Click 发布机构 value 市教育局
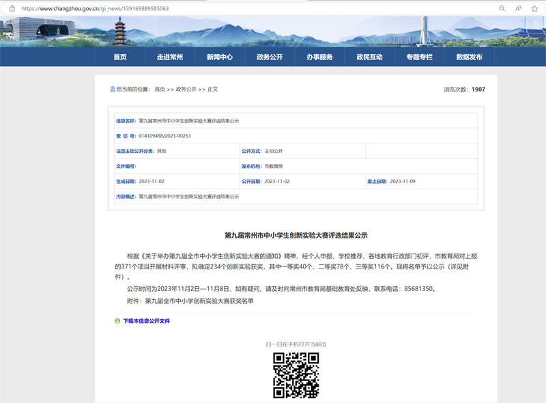 pyautogui.click(x=274, y=166)
